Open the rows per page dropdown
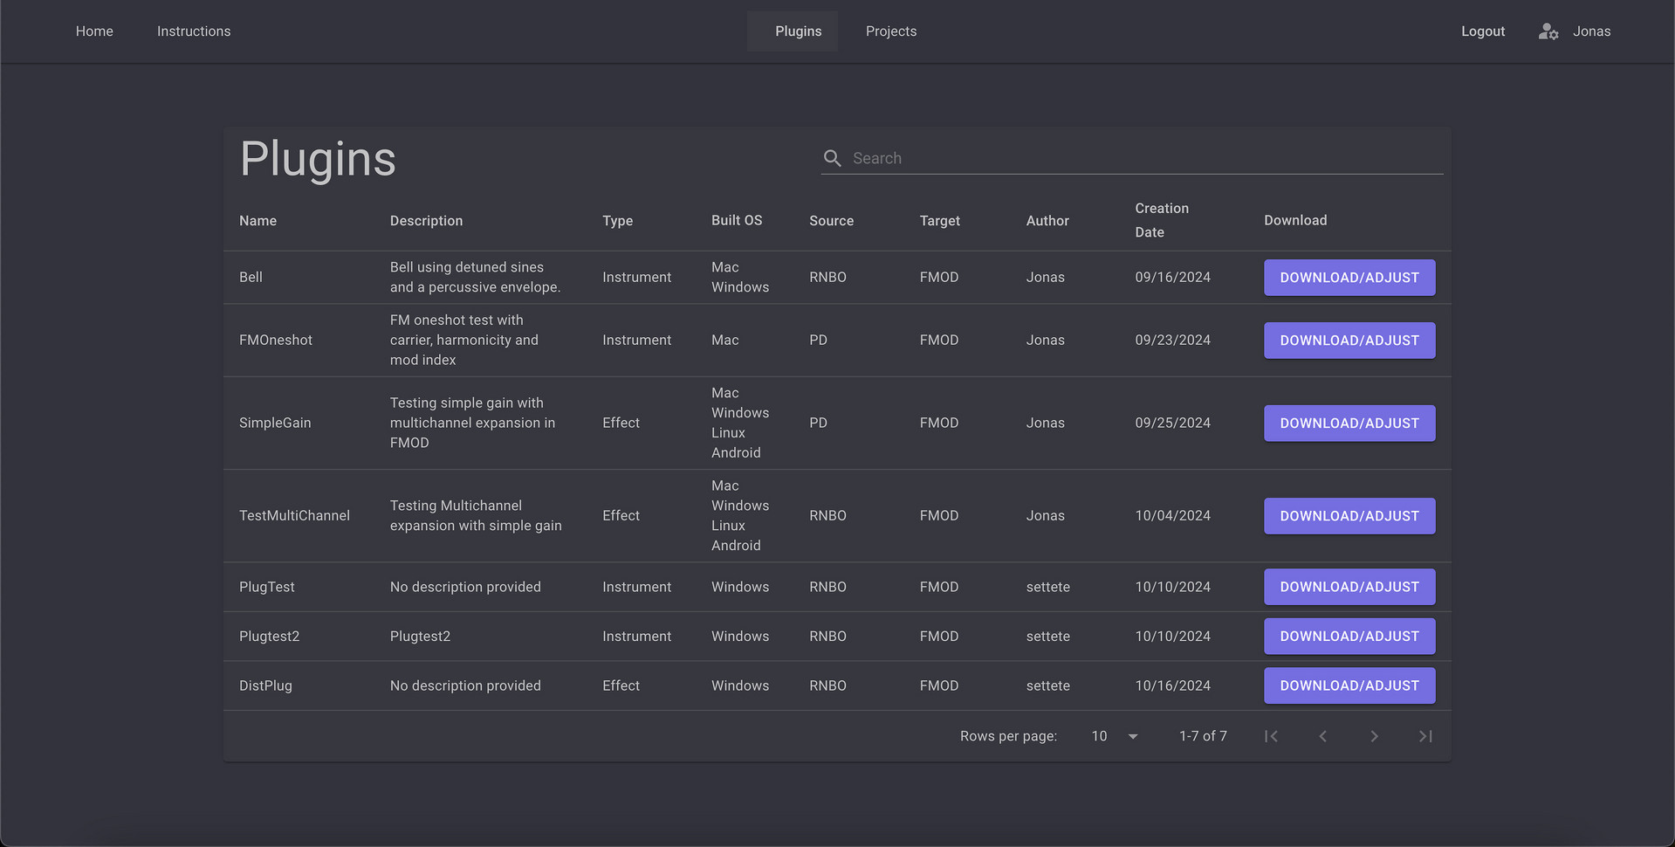The image size is (1675, 847). [x=1115, y=736]
